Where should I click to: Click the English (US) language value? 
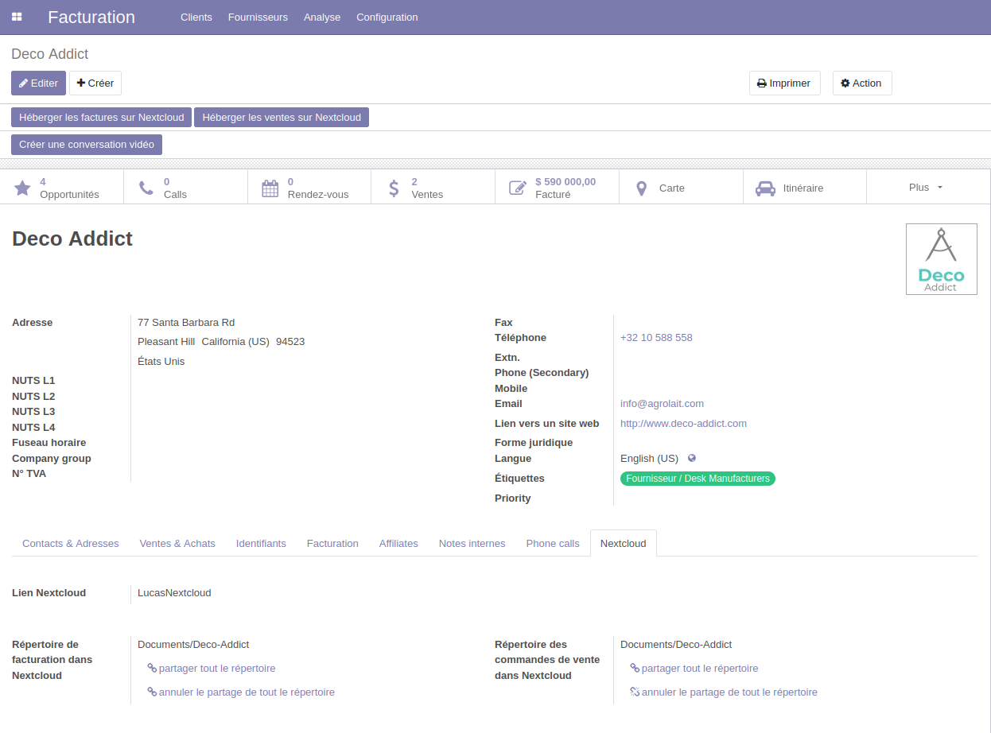[649, 459]
